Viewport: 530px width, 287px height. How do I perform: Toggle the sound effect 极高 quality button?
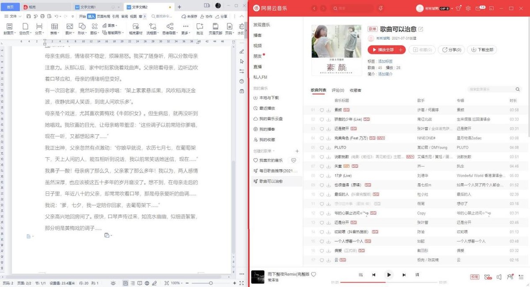pyautogui.click(x=475, y=277)
